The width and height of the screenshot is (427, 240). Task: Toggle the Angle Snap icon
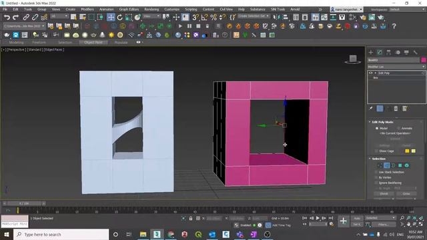pos(204,17)
